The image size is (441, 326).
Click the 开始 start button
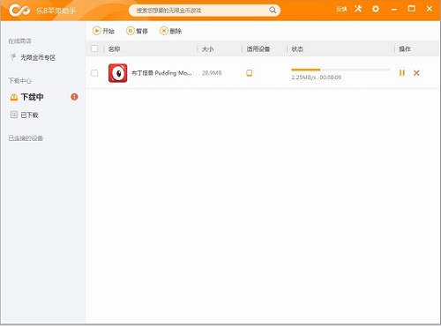(x=103, y=31)
